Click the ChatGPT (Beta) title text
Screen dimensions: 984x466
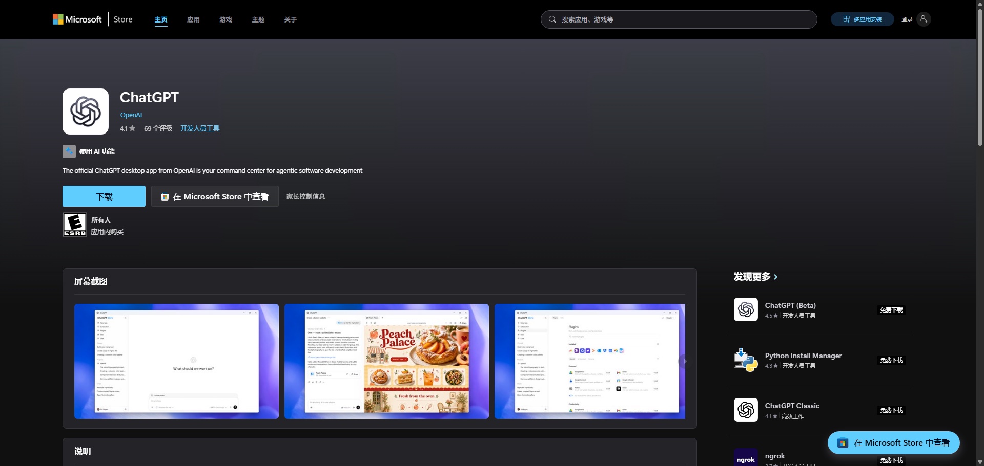pyautogui.click(x=790, y=305)
